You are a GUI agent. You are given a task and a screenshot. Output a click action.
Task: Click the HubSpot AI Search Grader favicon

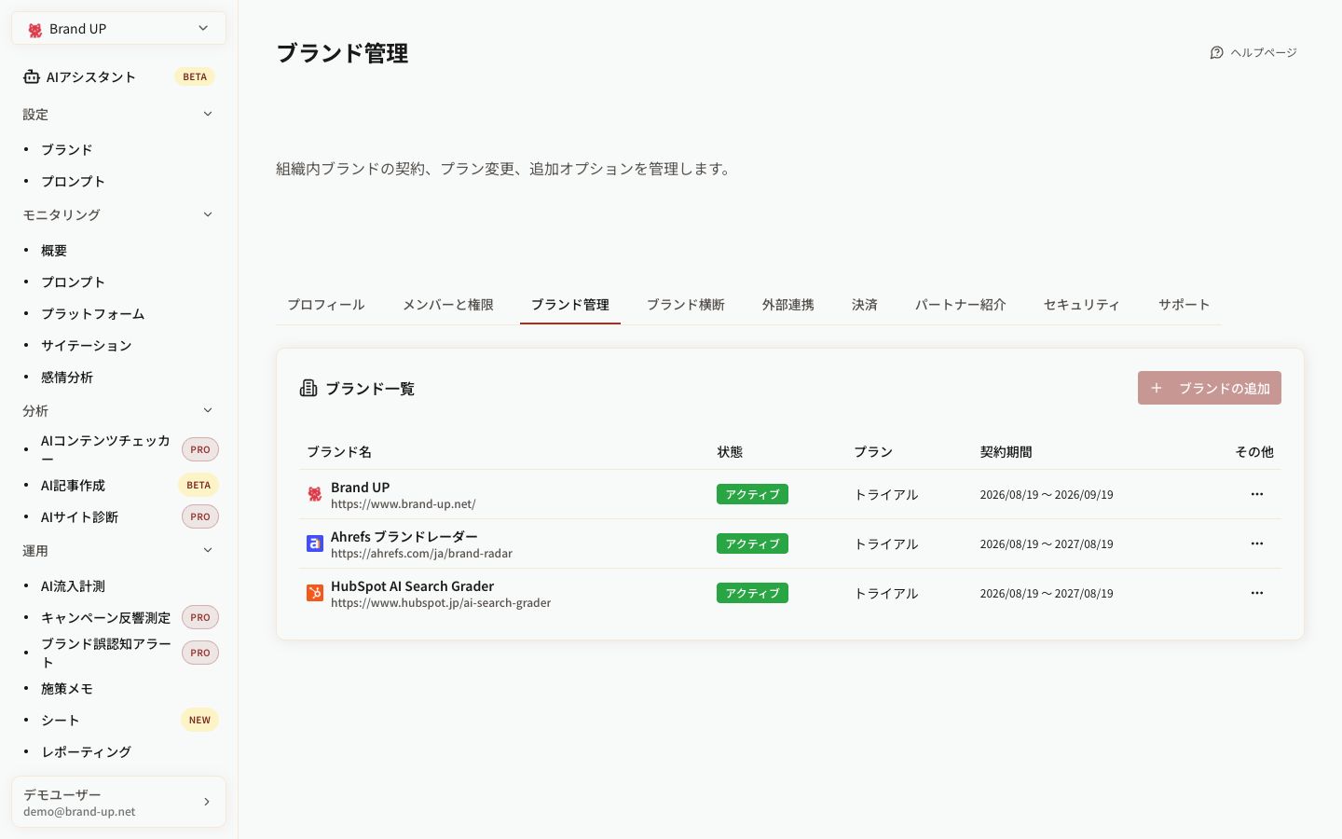pos(315,593)
